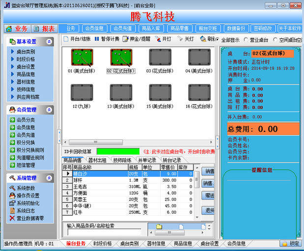
Task: Select 红牛 product row
Action: click(128, 212)
